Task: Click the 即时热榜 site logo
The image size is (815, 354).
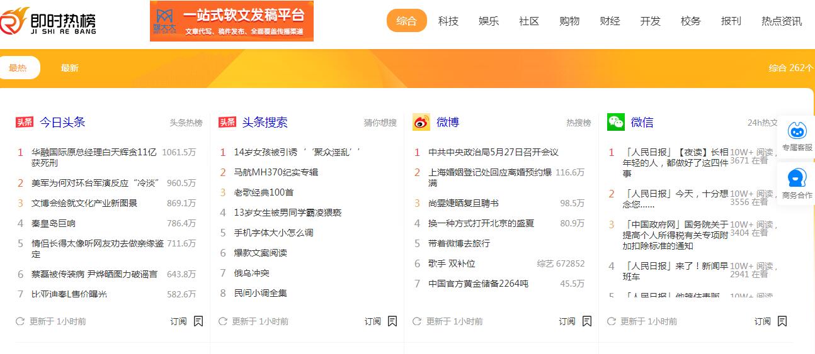Action: pyautogui.click(x=48, y=21)
